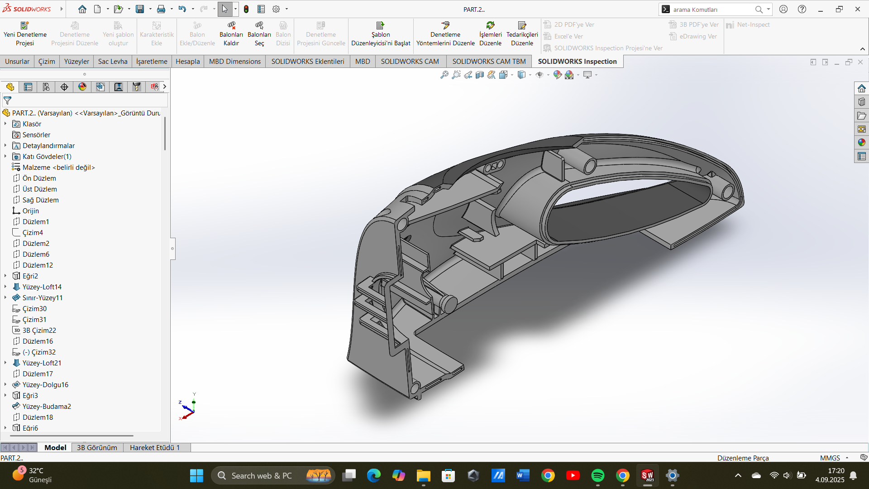The height and width of the screenshot is (489, 869).
Task: Click Balonları Seç tool
Action: pyautogui.click(x=259, y=34)
